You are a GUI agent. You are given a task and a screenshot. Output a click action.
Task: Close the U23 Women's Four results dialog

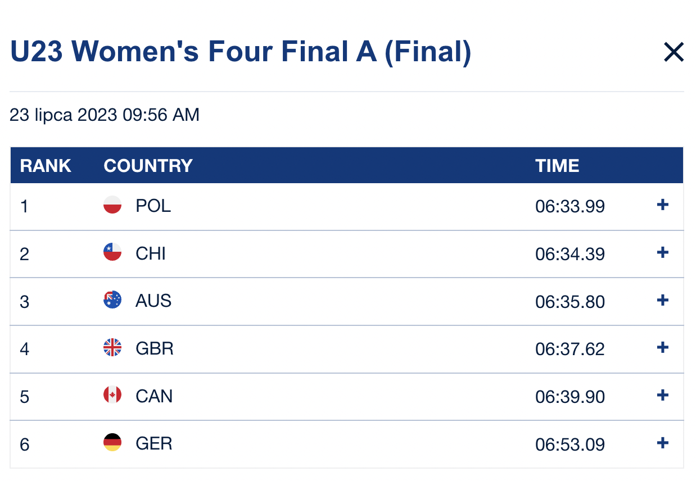(x=673, y=52)
